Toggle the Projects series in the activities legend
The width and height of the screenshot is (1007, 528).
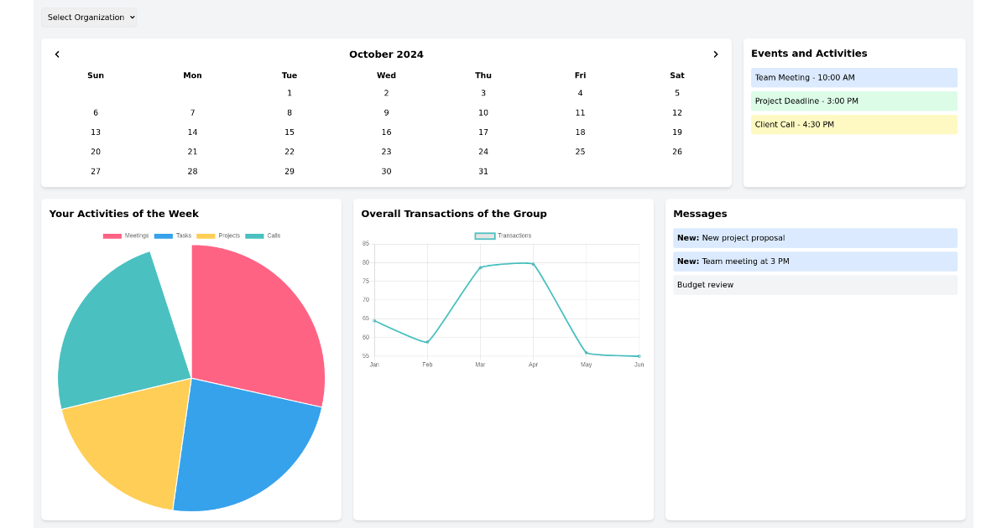(x=228, y=236)
